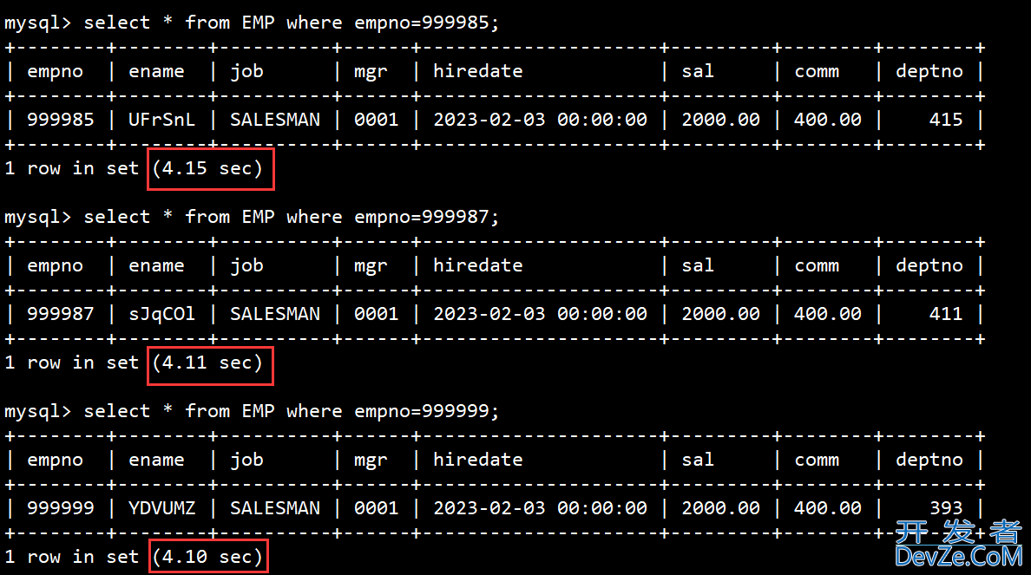Click the hiredate value in the 999987 row
Screen dimensions: 1031x575
[540, 314]
